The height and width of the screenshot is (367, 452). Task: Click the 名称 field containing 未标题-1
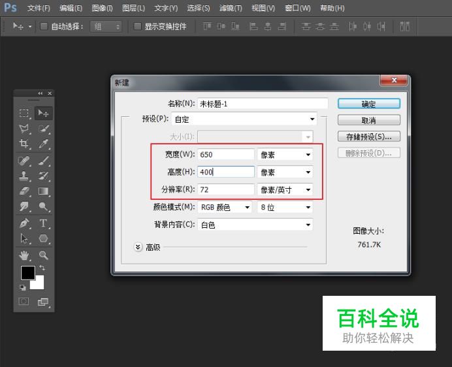[x=263, y=104]
